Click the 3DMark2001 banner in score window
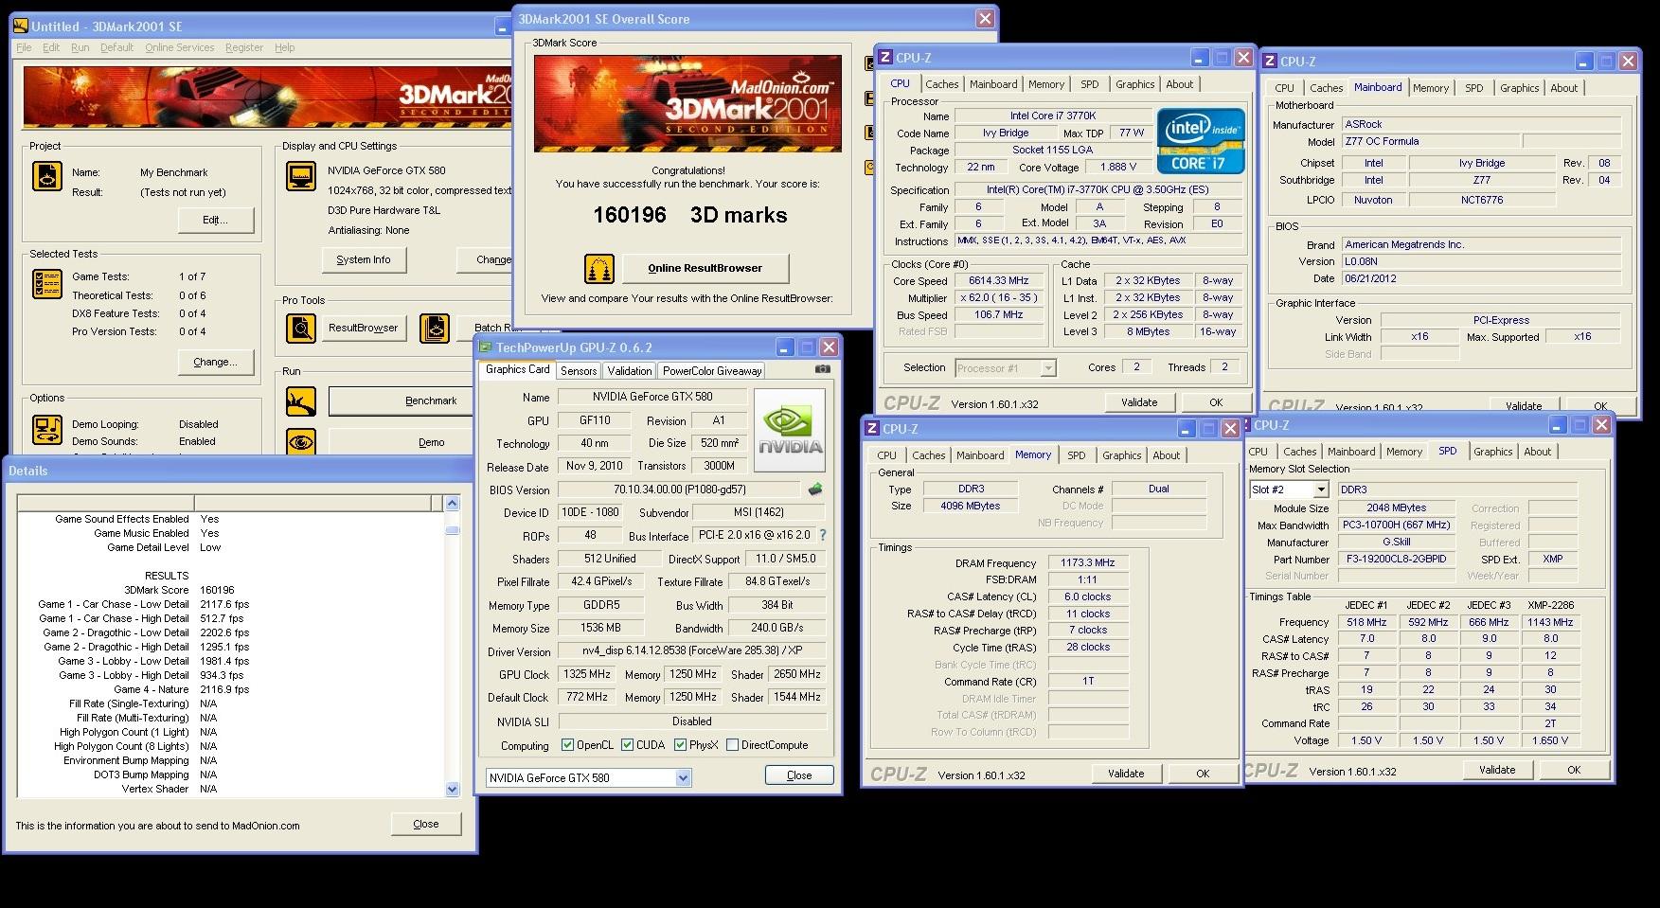1660x908 pixels. click(687, 103)
